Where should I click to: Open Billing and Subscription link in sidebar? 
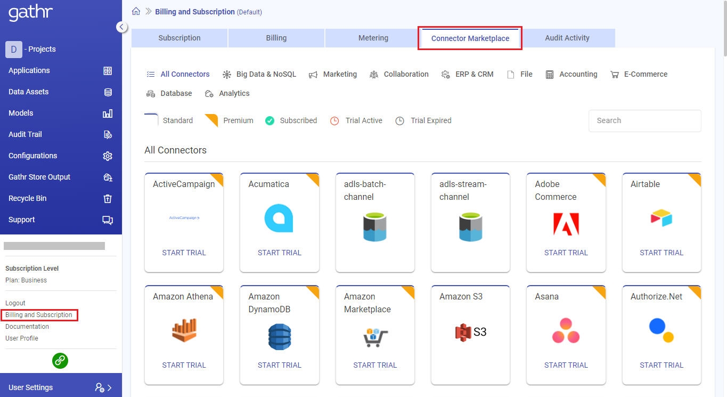pos(39,315)
